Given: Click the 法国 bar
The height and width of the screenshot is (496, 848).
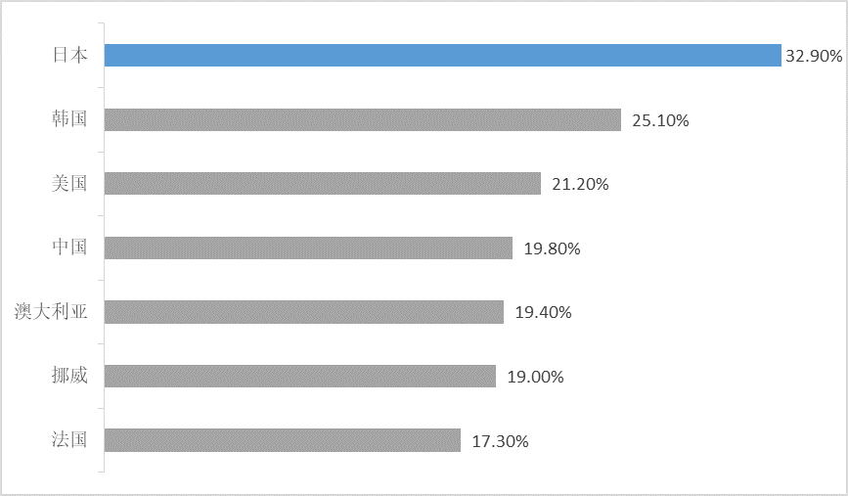Looking at the screenshot, I should 282,440.
